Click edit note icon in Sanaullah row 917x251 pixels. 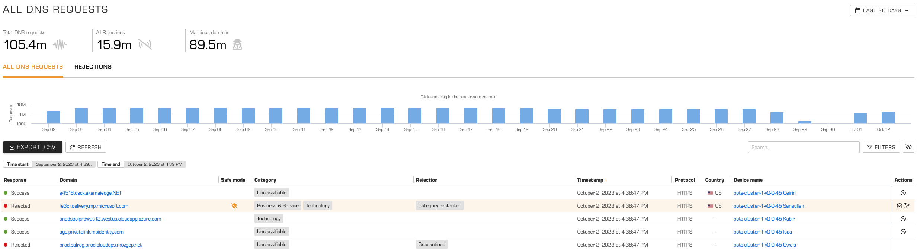coord(907,206)
